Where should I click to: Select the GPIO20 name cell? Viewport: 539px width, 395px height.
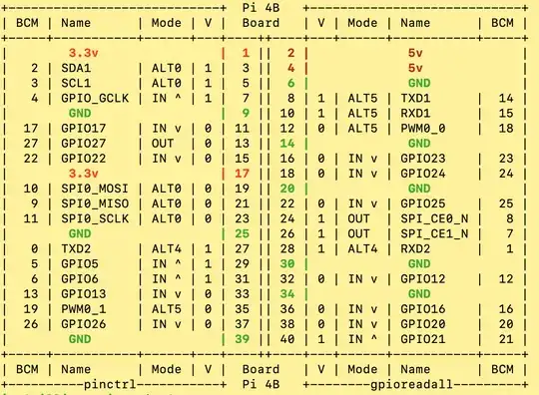tap(423, 324)
